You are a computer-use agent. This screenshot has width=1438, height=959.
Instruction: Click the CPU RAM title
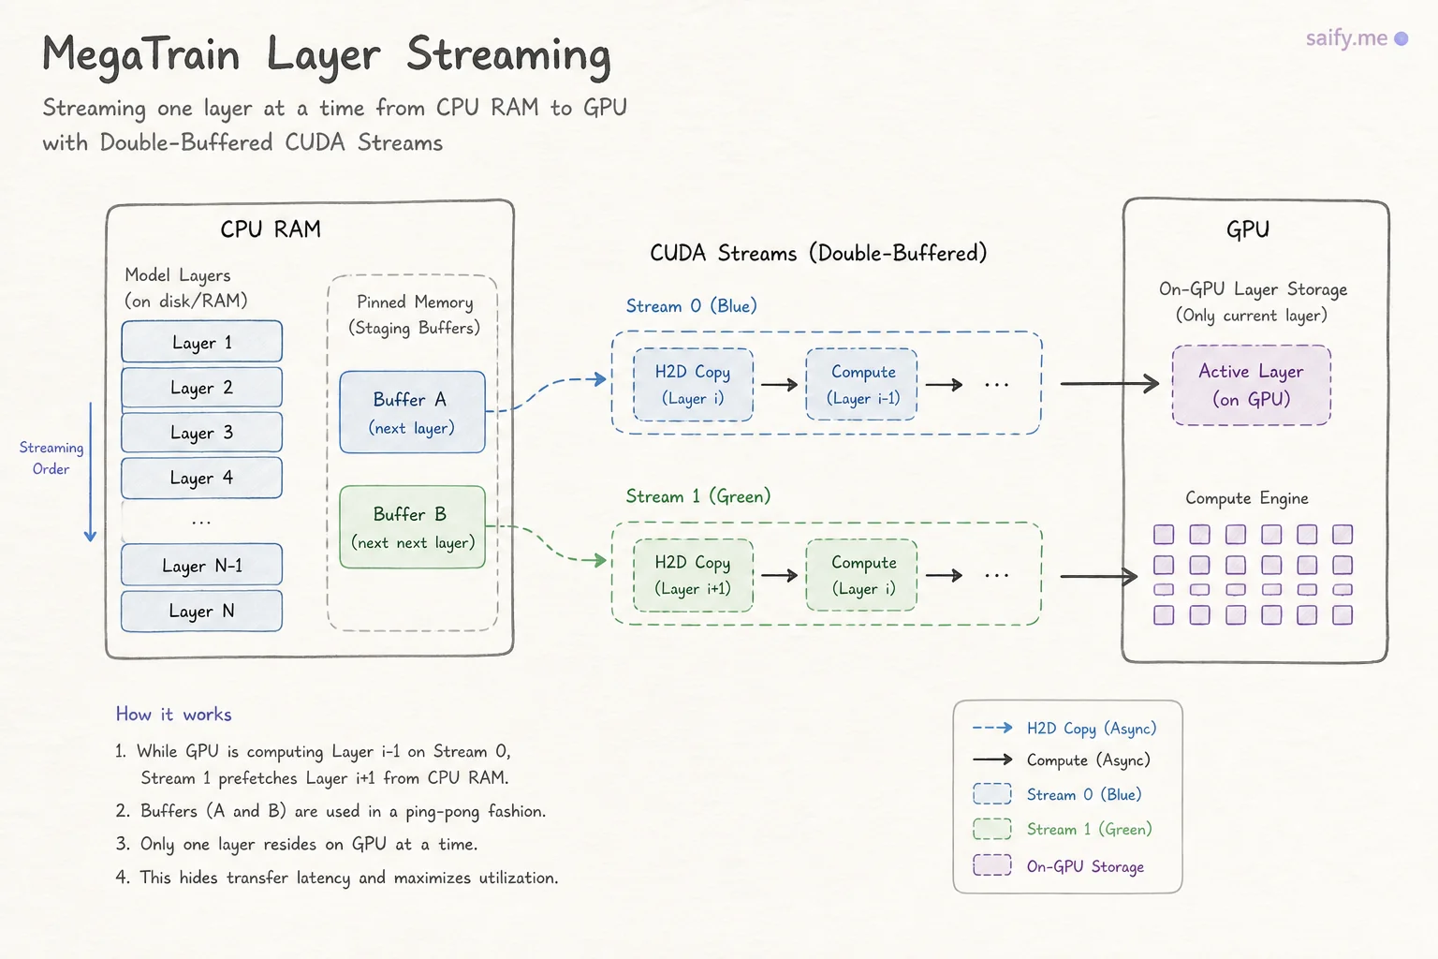click(271, 229)
